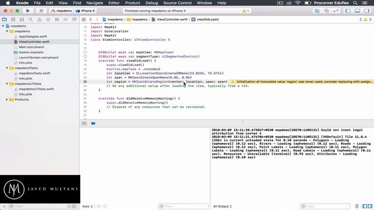374x210 pixels.
Task: Open the Source Control menu
Action: tap(178, 3)
